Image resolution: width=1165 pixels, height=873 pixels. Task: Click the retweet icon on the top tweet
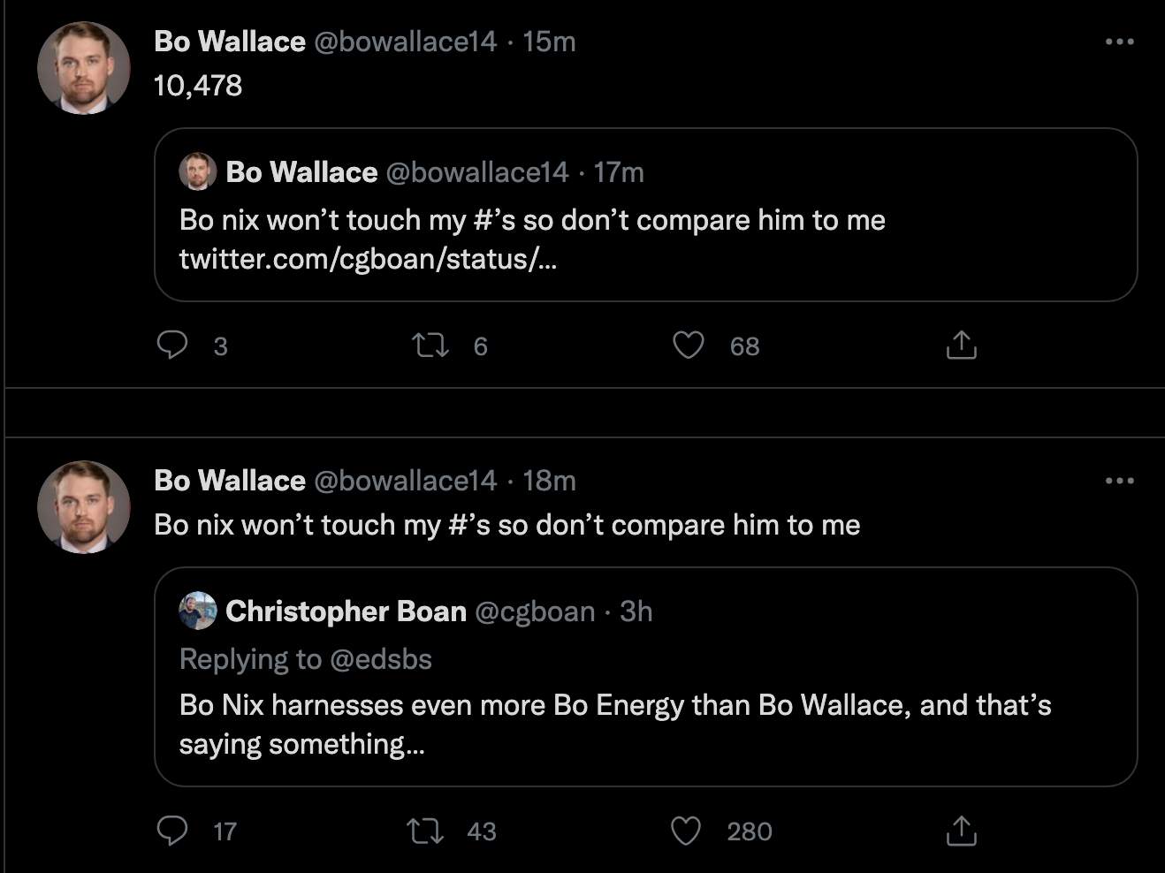point(430,346)
